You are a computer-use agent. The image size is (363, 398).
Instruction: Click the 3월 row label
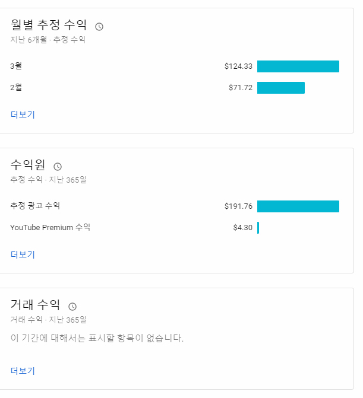[16, 66]
